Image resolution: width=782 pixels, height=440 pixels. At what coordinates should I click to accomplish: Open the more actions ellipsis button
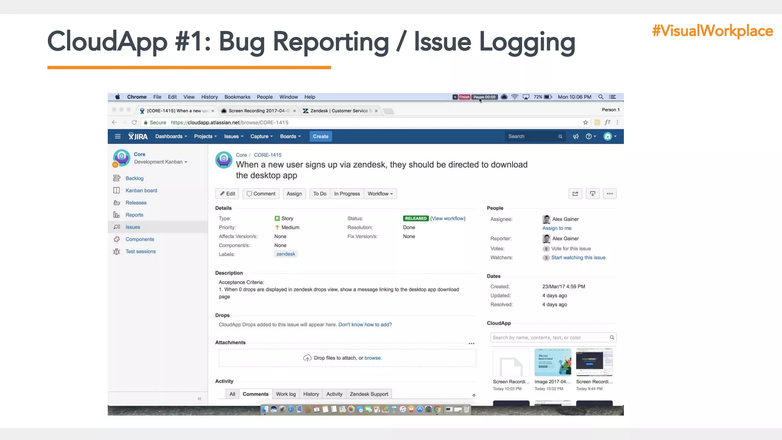(x=610, y=194)
